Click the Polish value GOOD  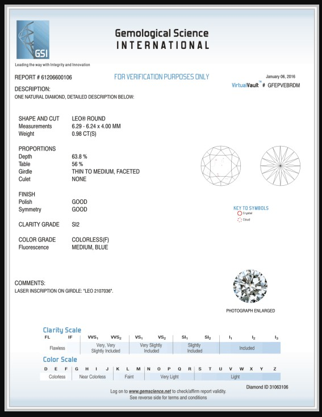[80, 202]
